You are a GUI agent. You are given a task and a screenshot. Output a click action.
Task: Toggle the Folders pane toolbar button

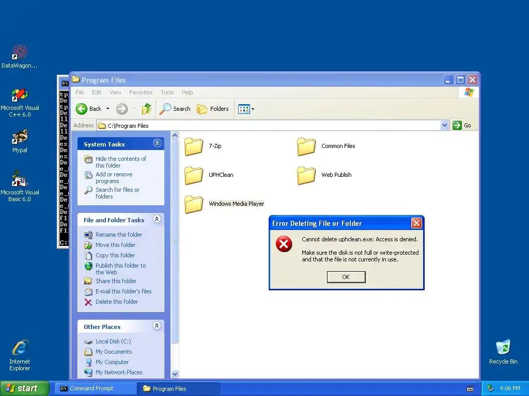point(213,109)
